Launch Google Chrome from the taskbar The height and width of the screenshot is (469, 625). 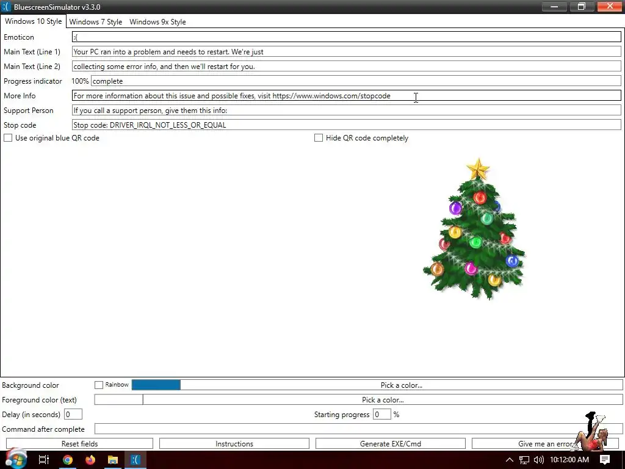(x=67, y=460)
